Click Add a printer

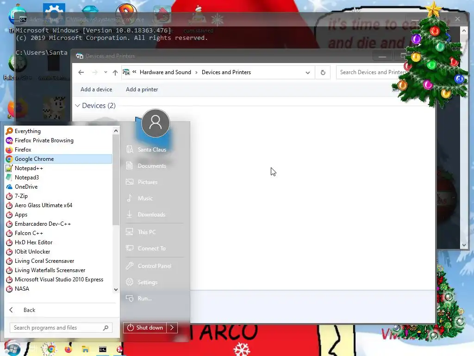142,89
